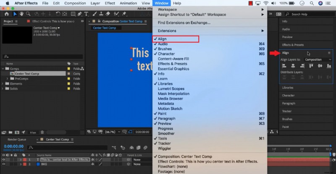Select the Rotation tool

coord(58,14)
